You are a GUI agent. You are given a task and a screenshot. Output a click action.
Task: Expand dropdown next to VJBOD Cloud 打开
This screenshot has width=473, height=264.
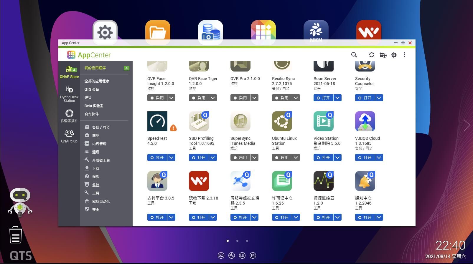[x=379, y=157]
